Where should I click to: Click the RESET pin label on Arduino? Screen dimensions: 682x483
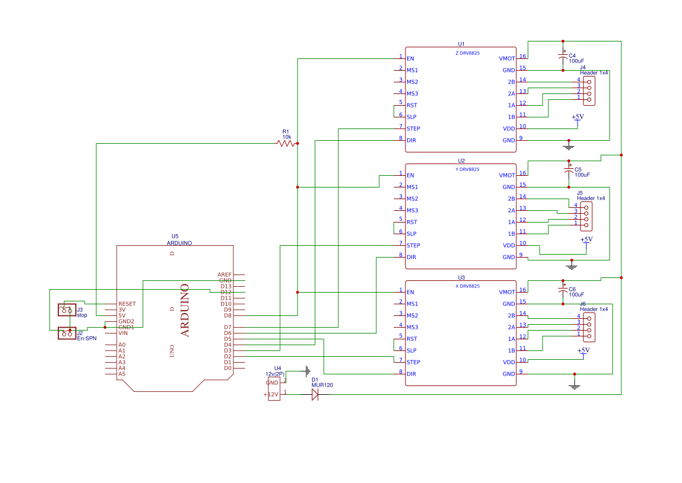click(127, 304)
